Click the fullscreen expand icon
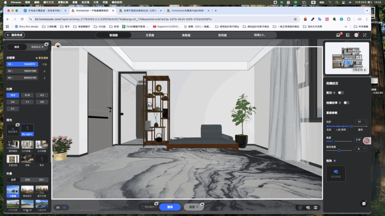 364,35
